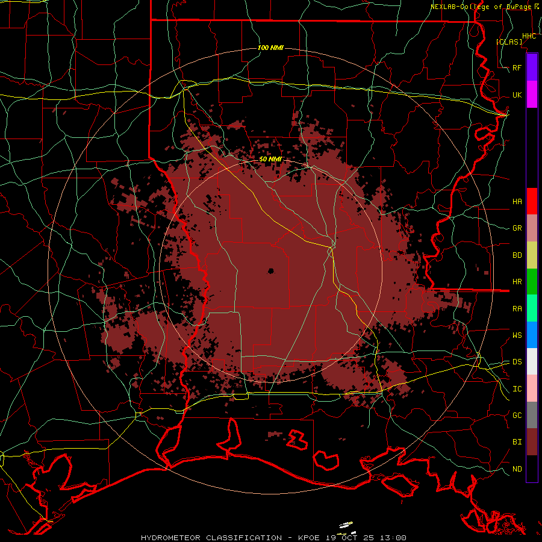Screen dimensions: 542x542
Task: Click the bright red HA legend swatch
Action: (x=532, y=201)
